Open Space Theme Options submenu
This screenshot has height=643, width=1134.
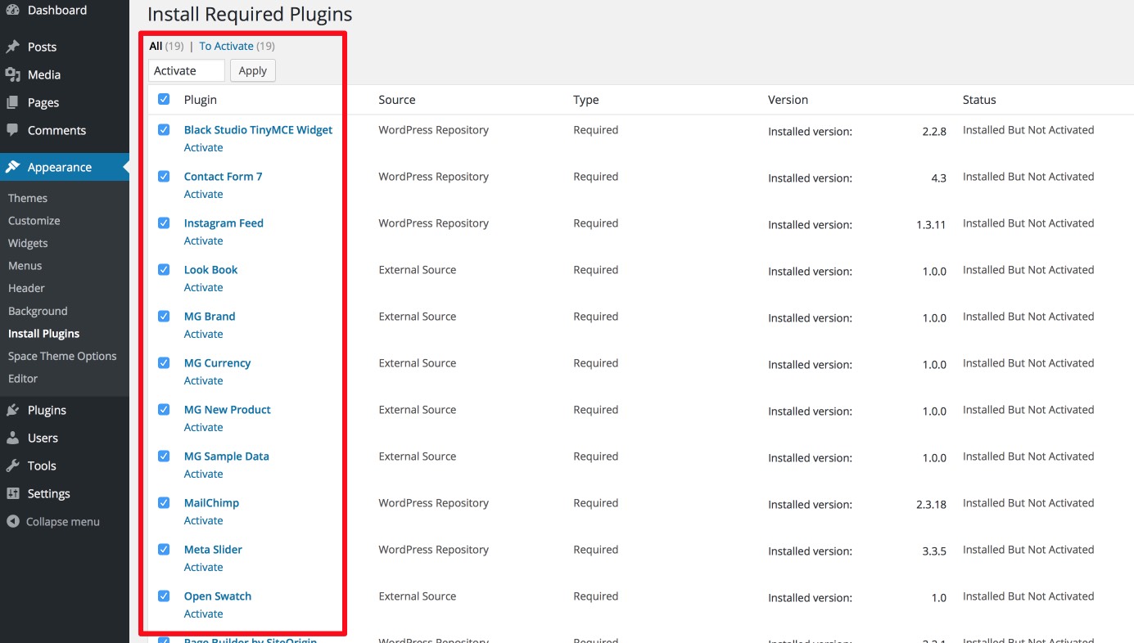tap(62, 356)
